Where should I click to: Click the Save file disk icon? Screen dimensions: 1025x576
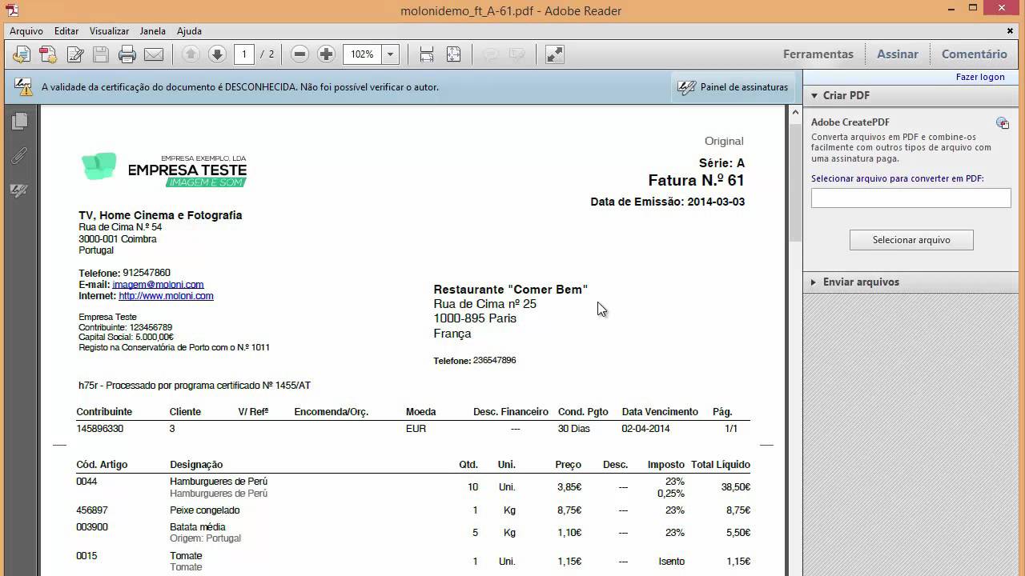click(101, 54)
